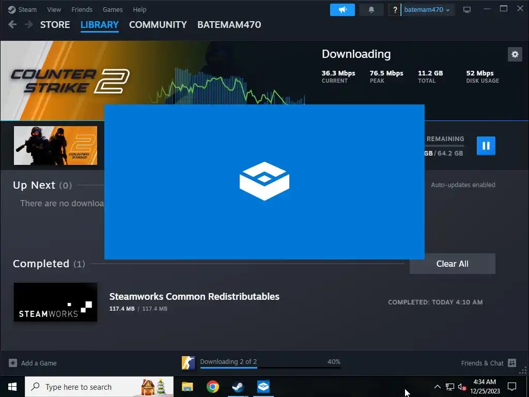Click the Completed (1) heading
The height and width of the screenshot is (397, 529).
click(x=49, y=264)
